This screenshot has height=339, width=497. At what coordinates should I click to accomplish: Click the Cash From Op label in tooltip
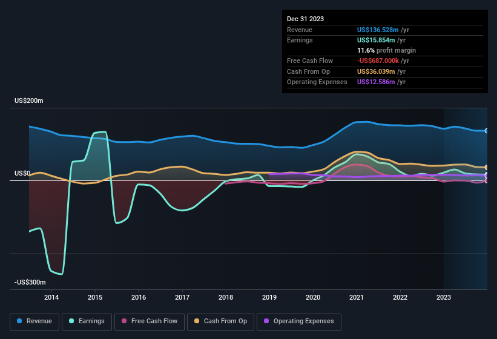[308, 71]
